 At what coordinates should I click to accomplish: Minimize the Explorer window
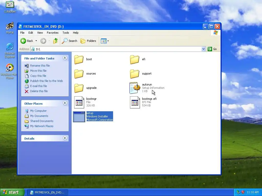[205, 27]
